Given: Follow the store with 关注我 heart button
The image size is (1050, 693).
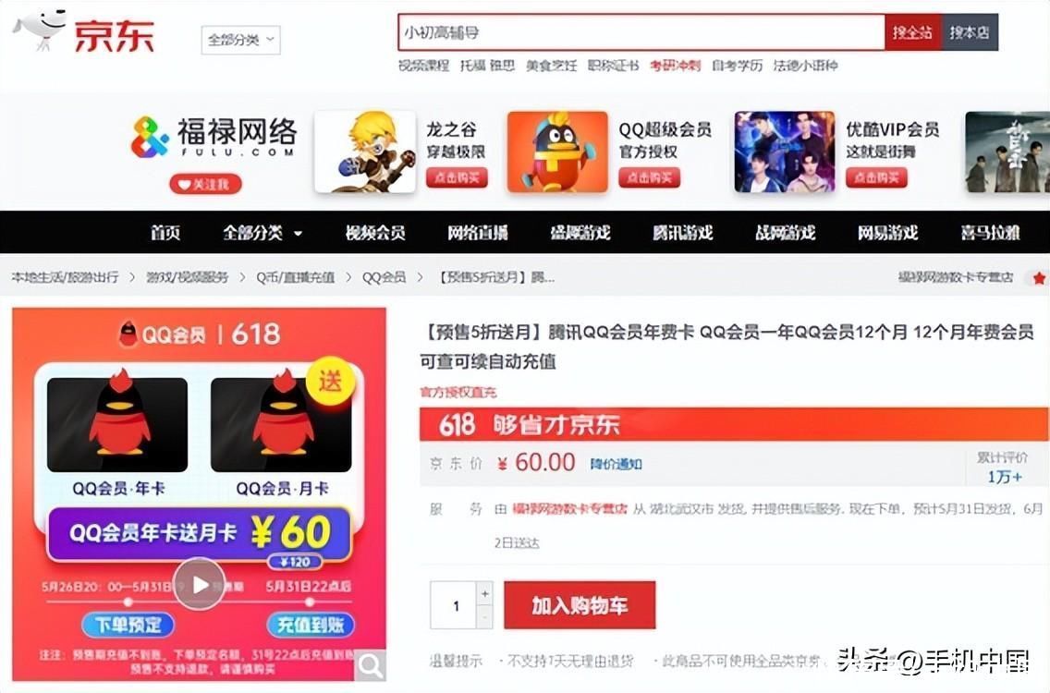Looking at the screenshot, I should coord(205,184).
